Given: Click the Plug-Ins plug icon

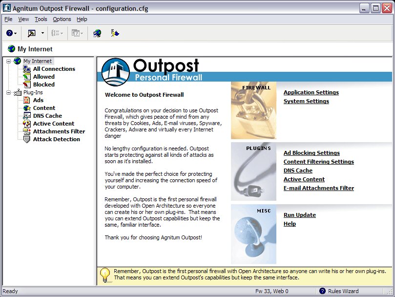Looking at the screenshot, I should [x=18, y=92].
